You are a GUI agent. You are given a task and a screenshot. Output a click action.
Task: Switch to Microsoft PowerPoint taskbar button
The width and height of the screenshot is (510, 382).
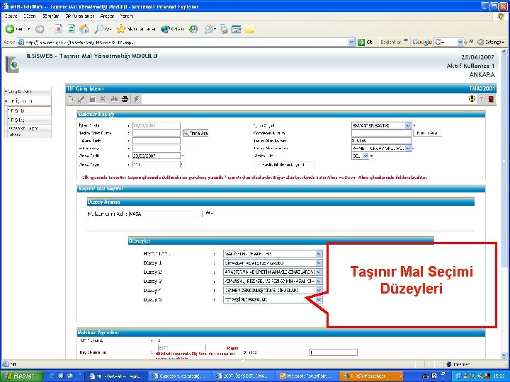307,376
